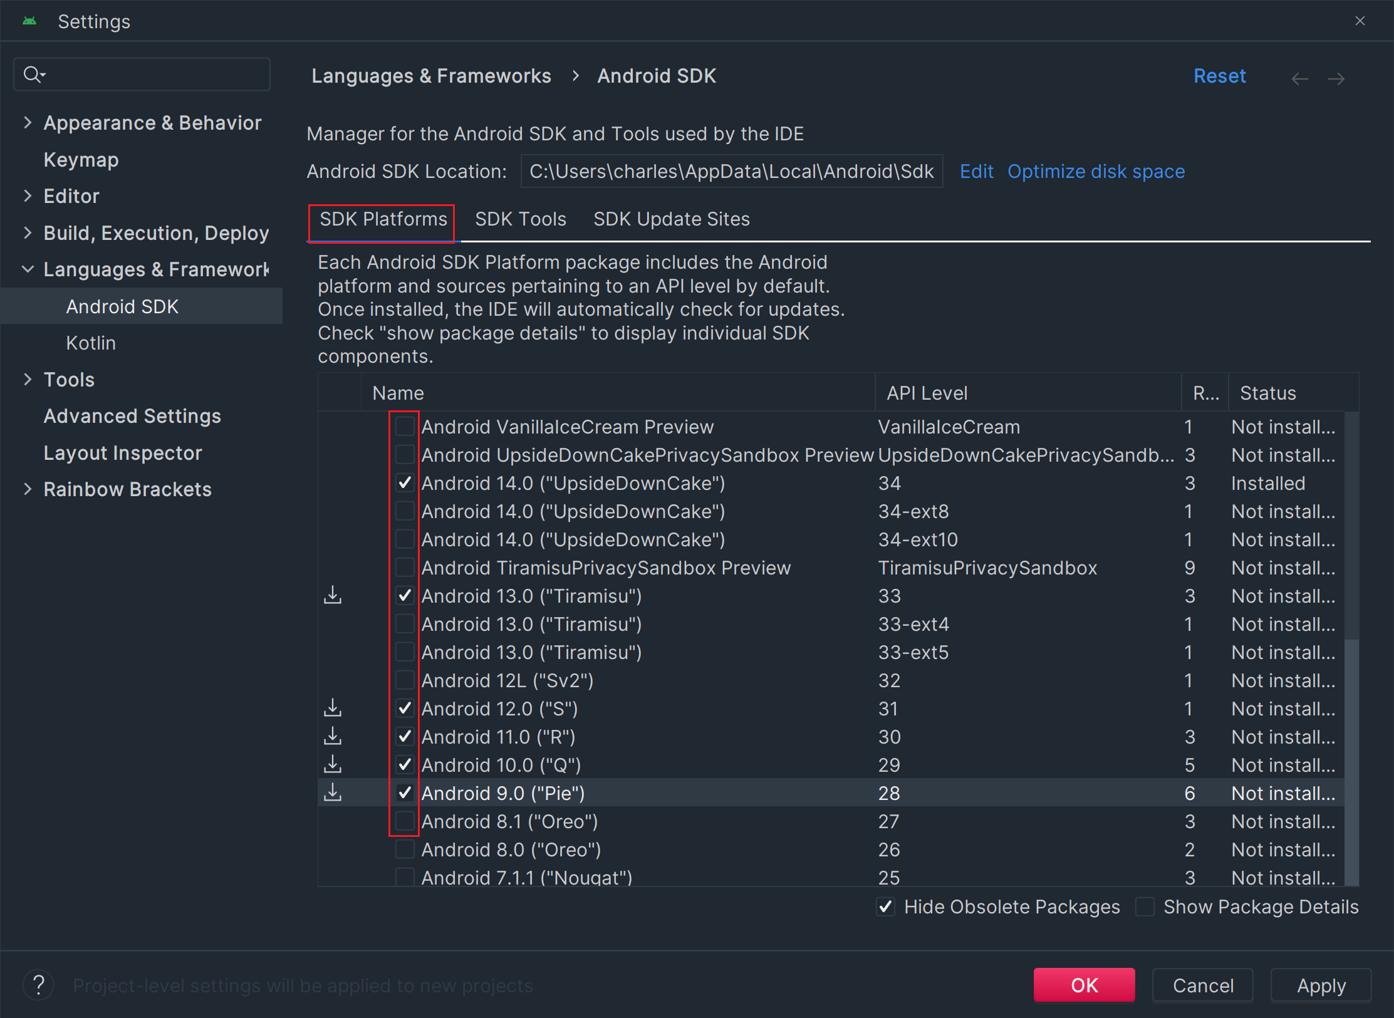This screenshot has height=1018, width=1394.
Task: Switch to SDK Platforms tab
Action: coord(383,219)
